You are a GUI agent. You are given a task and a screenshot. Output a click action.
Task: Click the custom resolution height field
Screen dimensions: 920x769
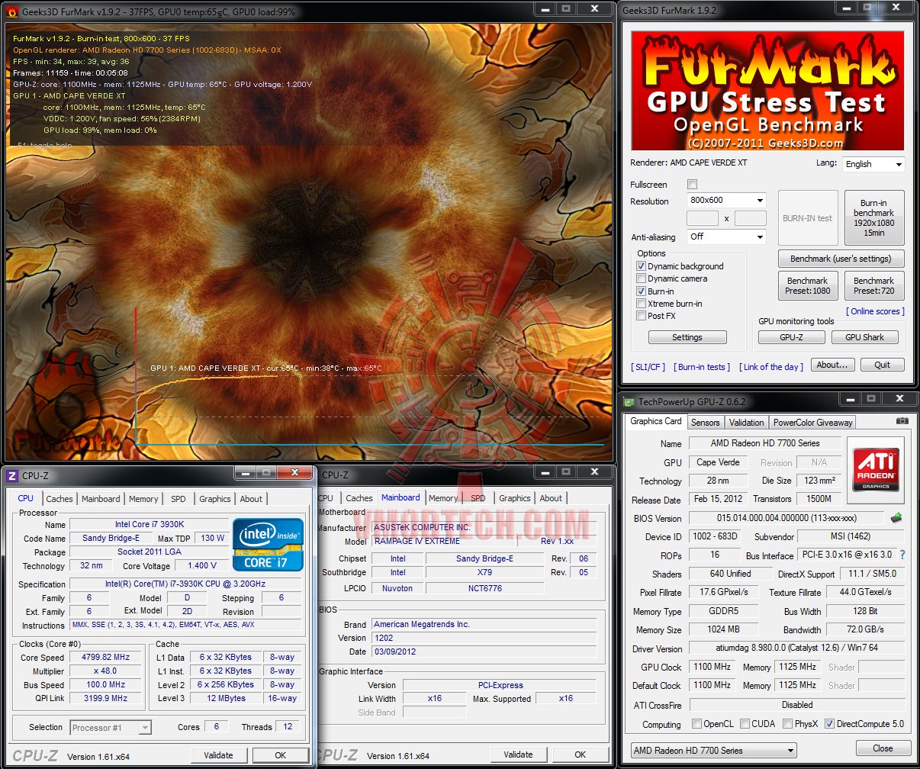[751, 219]
